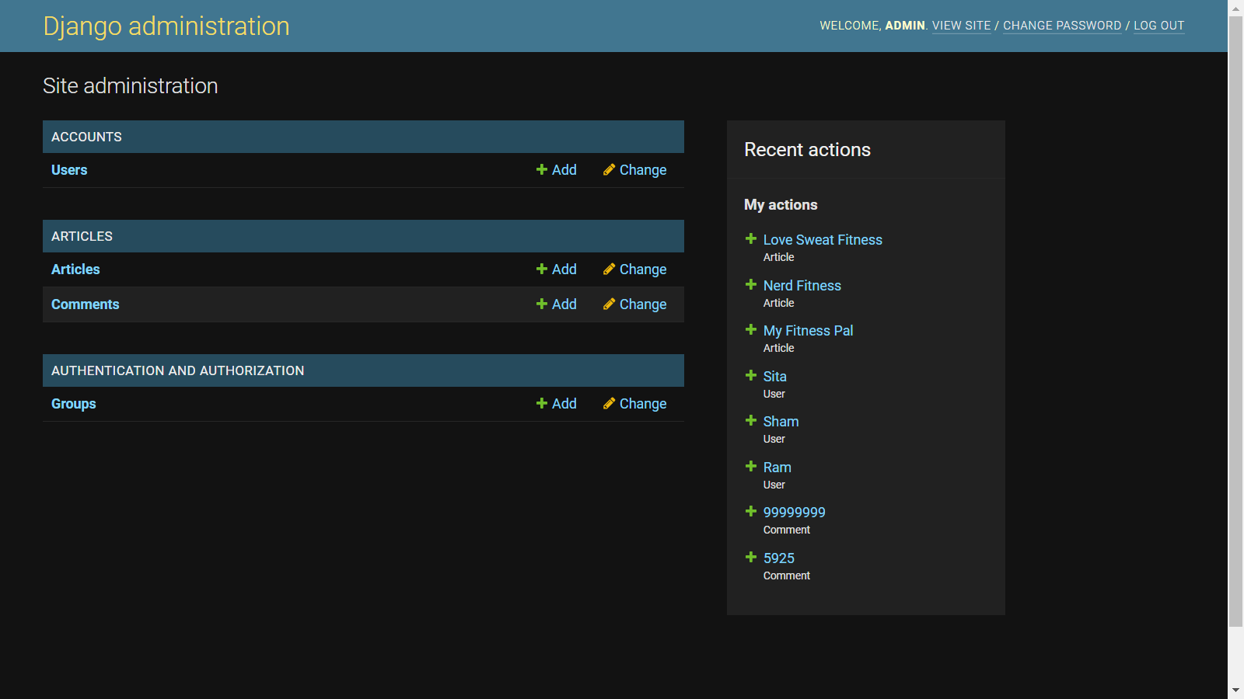Open comment 99999999 from recent actions

(x=794, y=512)
